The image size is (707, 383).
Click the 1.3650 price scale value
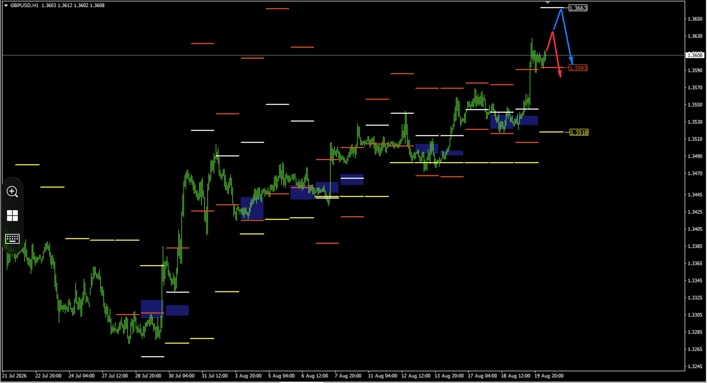(695, 19)
